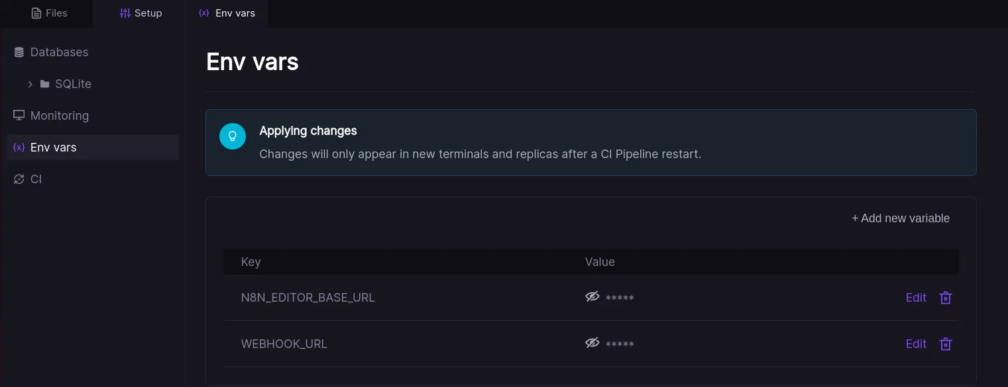The width and height of the screenshot is (1008, 387).
Task: Switch to the Setup tab
Action: tap(140, 13)
